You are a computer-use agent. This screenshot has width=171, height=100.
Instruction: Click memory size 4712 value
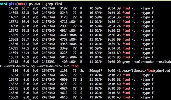point(64,22)
